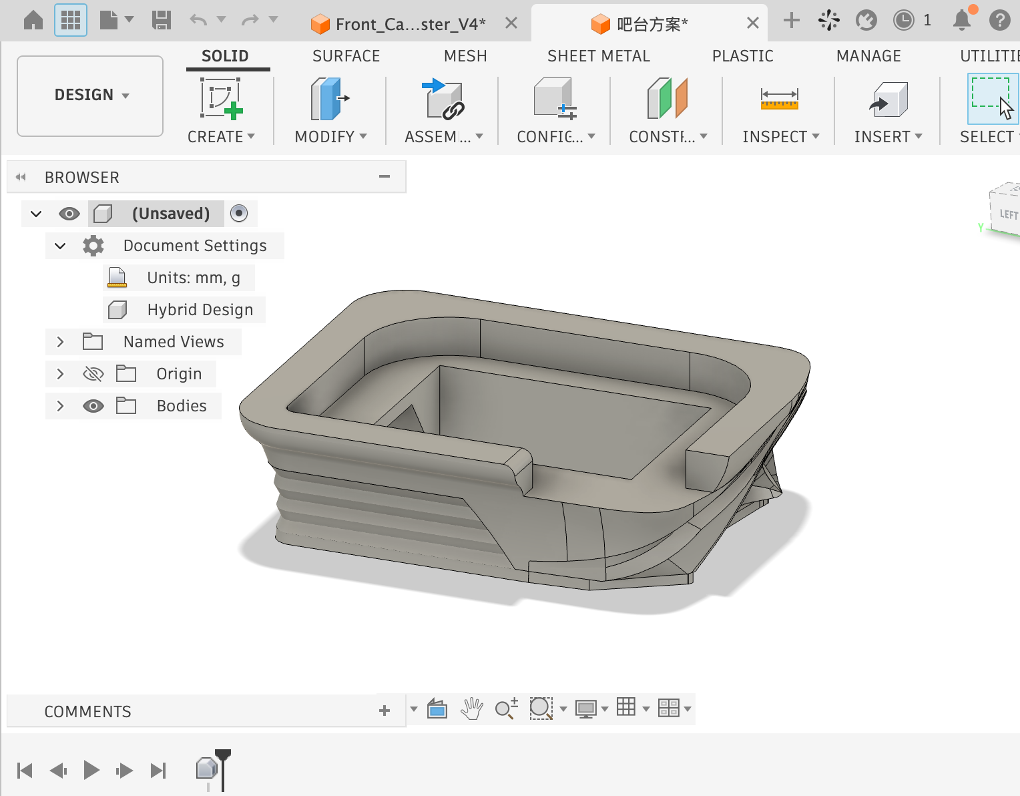Add a new comment with plus button
1020x796 pixels.
(385, 711)
